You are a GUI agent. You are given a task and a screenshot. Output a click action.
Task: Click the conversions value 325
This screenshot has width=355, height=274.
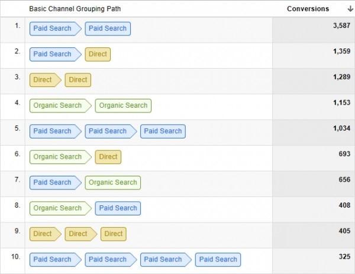click(344, 257)
